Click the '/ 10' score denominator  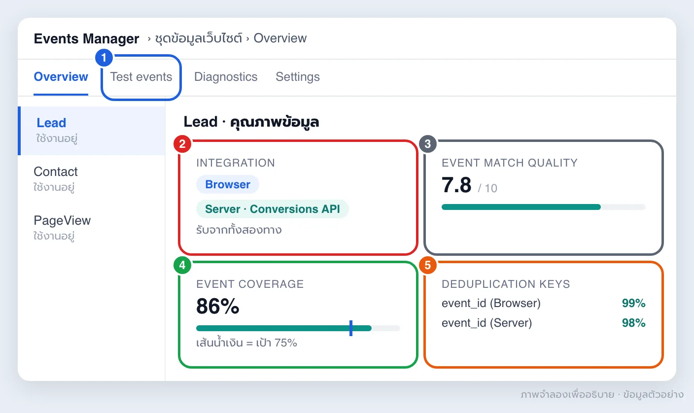pyautogui.click(x=487, y=188)
